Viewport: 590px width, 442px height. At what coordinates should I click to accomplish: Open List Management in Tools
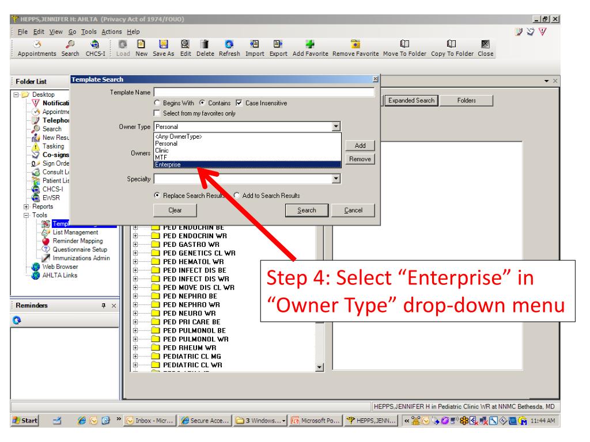(75, 233)
